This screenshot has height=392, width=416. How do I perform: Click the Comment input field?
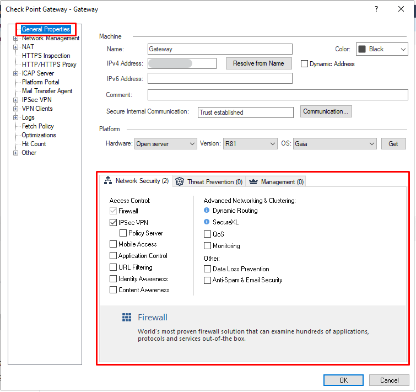277,95
